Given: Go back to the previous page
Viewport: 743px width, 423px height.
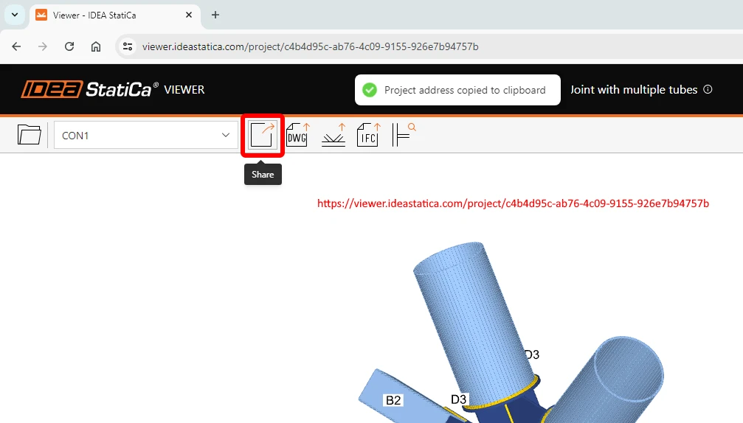Looking at the screenshot, I should tap(16, 46).
